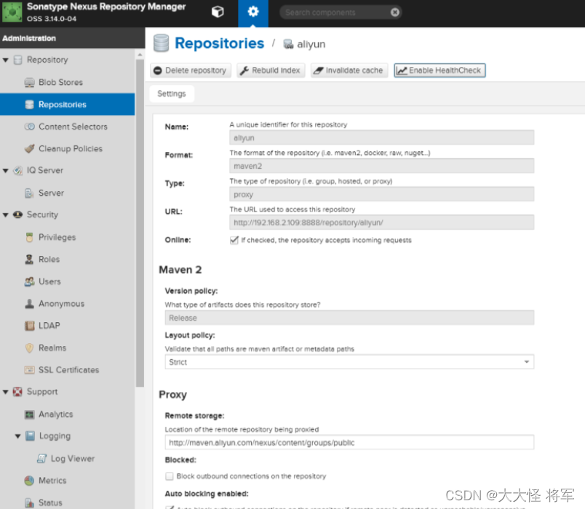Collapse the IQ Server tree section
Screen dimensions: 585x509
click(x=6, y=171)
